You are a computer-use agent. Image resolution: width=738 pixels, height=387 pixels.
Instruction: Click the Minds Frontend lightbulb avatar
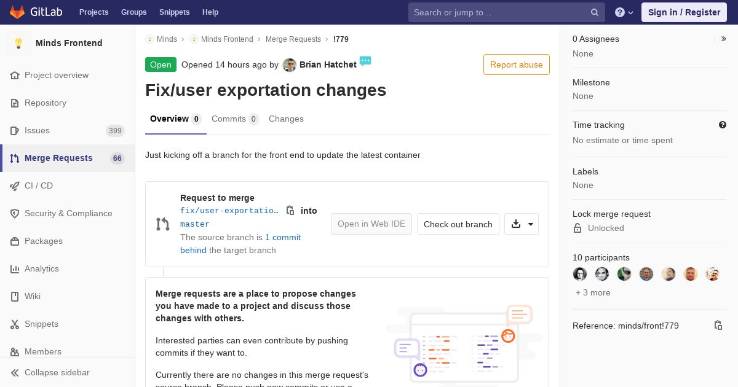tap(18, 43)
